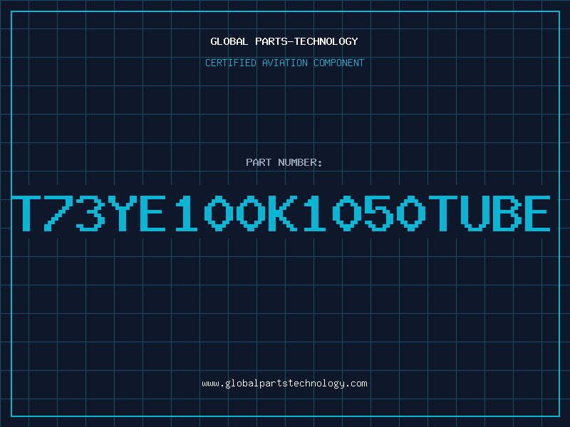Select the GLOBAL PARTS-TECHNOLOGY heading text
570x427 pixels.
click(x=284, y=41)
